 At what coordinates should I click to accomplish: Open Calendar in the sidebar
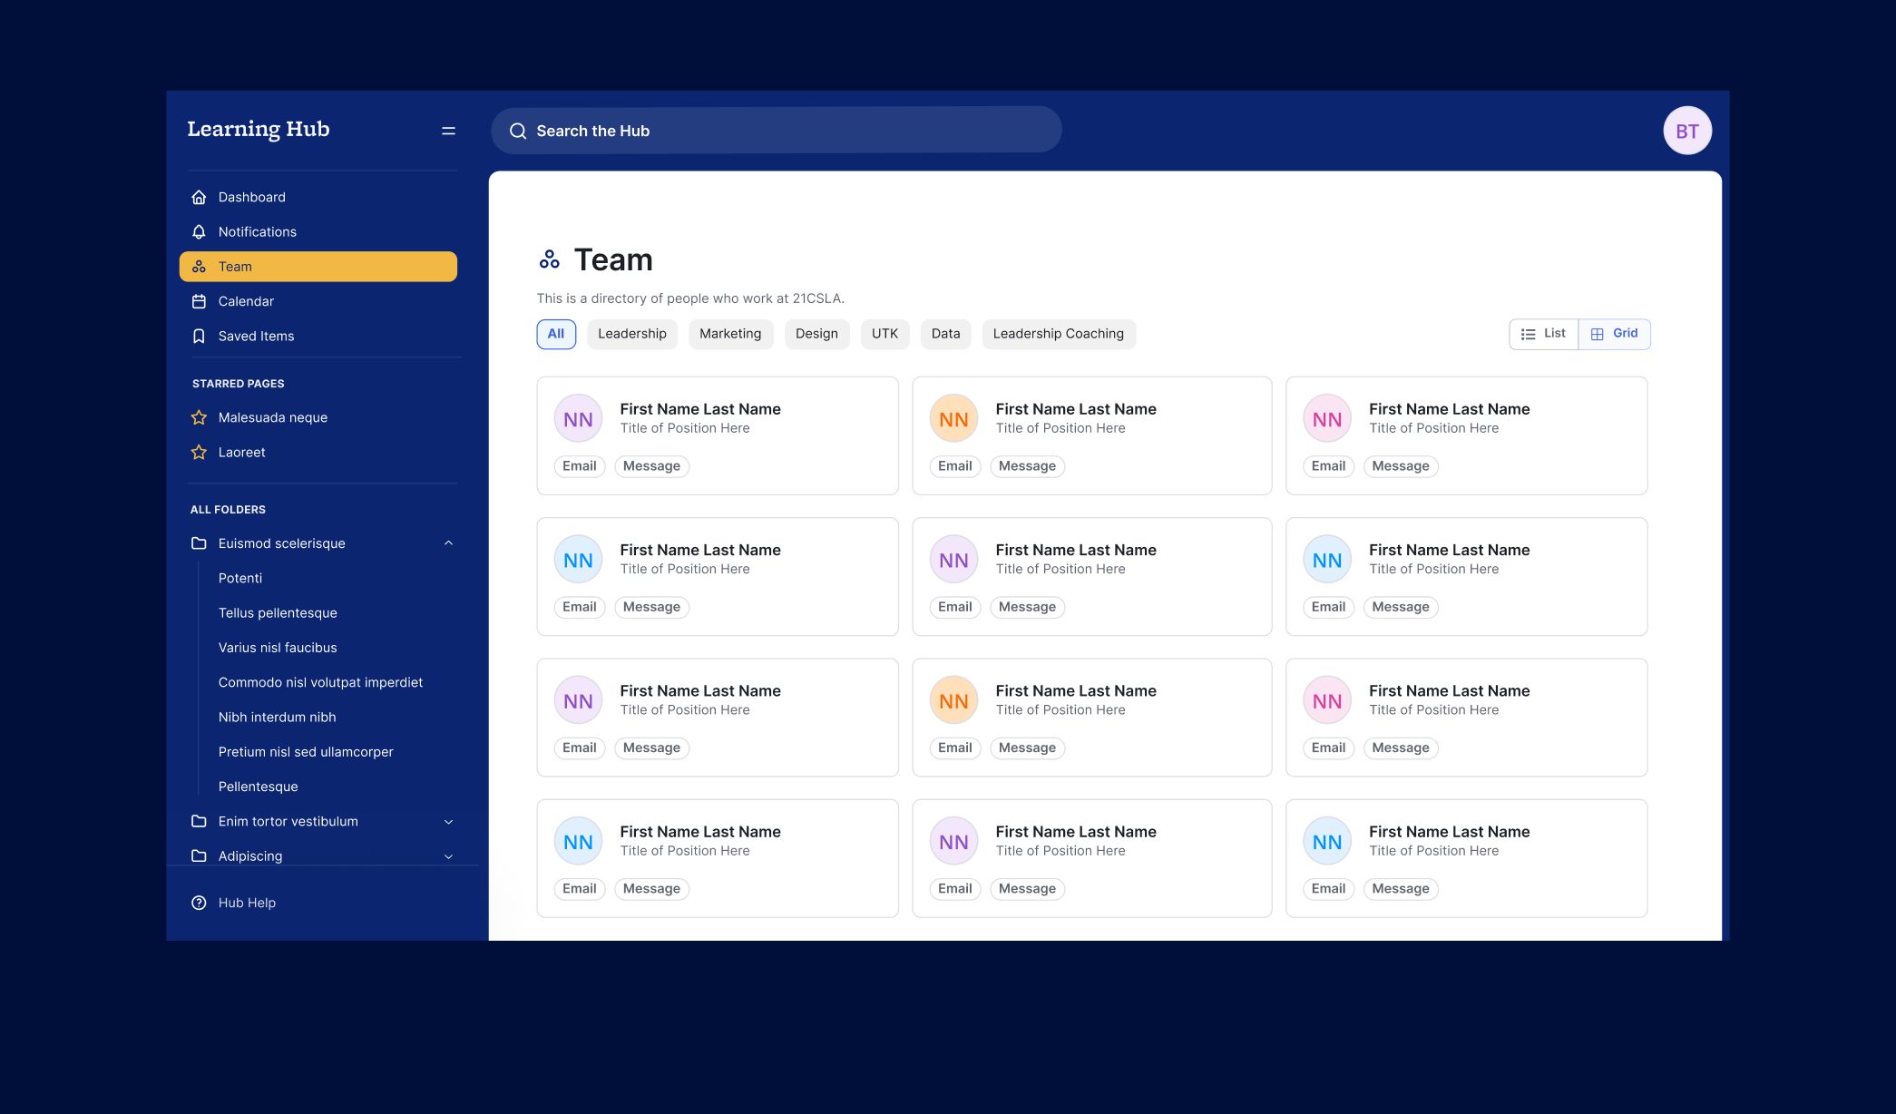click(318, 301)
